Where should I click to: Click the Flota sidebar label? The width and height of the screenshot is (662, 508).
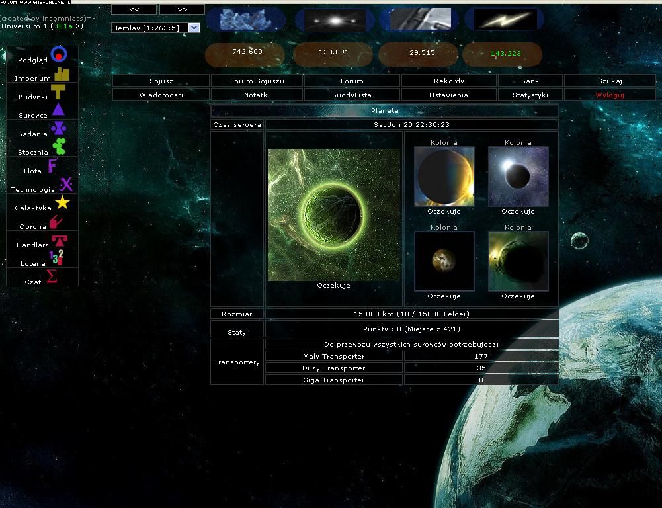(x=32, y=171)
